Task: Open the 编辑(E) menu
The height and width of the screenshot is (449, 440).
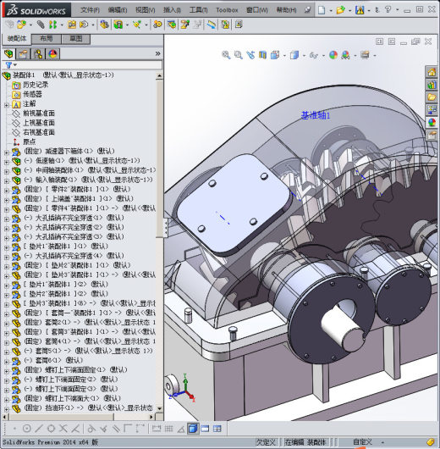Action: (118, 10)
